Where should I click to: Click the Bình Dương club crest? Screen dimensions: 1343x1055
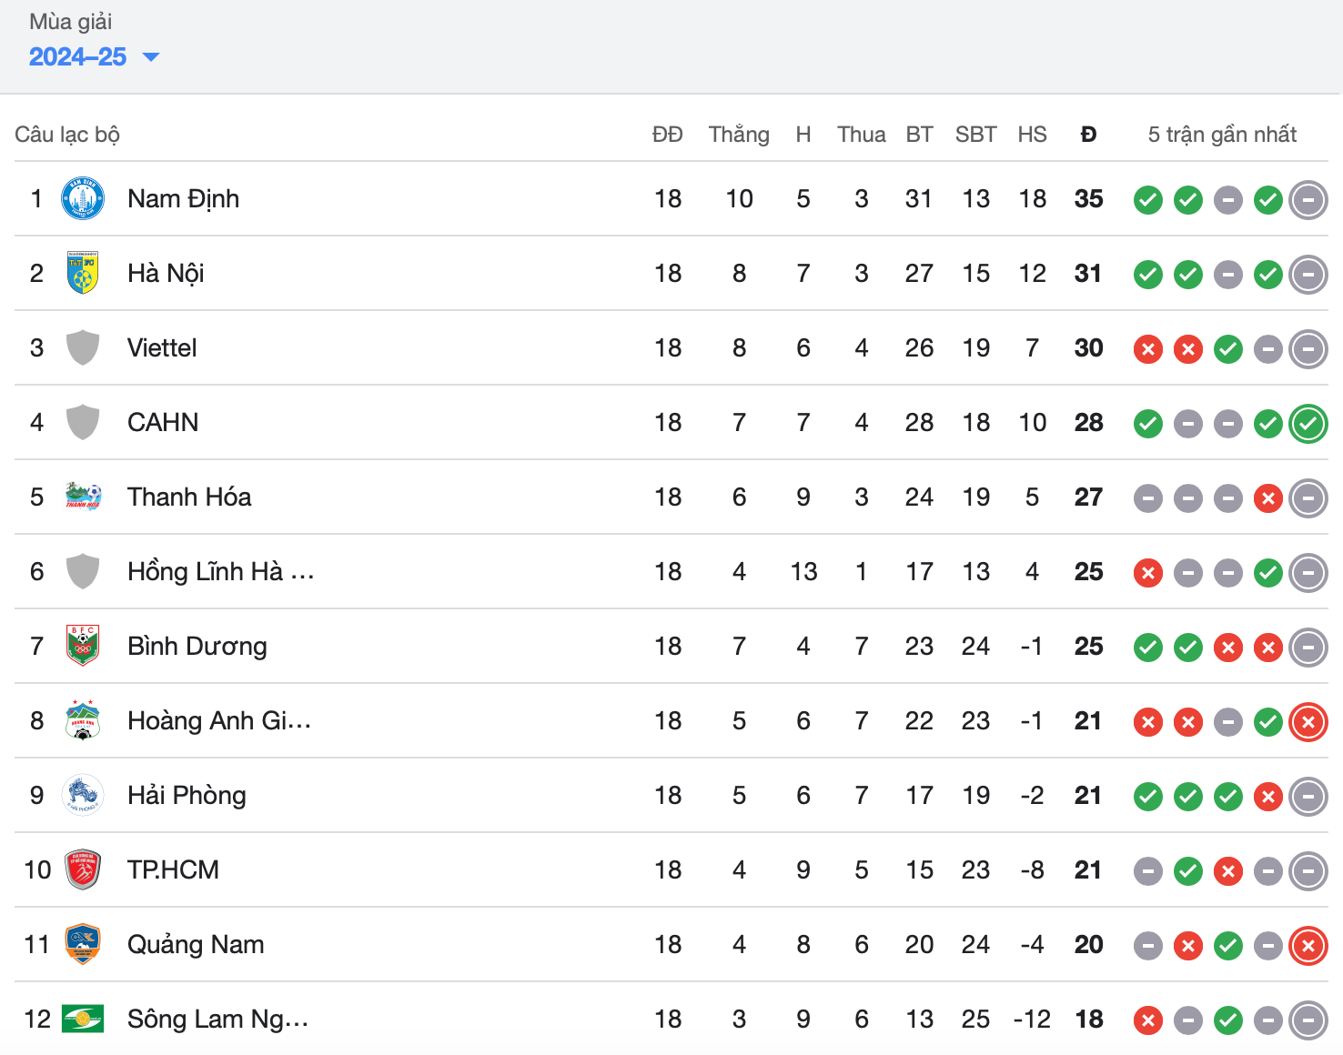(x=83, y=646)
